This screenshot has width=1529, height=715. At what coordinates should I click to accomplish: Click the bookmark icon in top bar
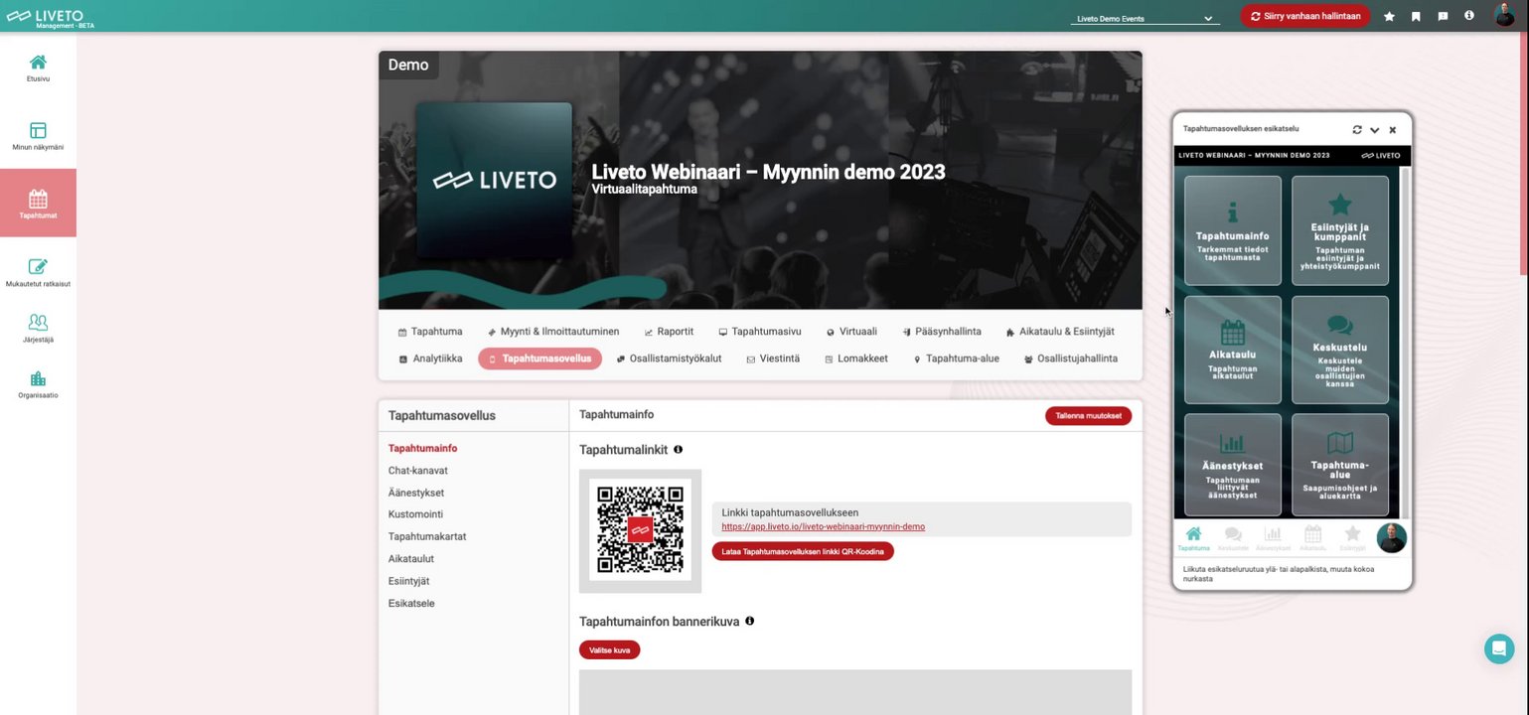1416,17
